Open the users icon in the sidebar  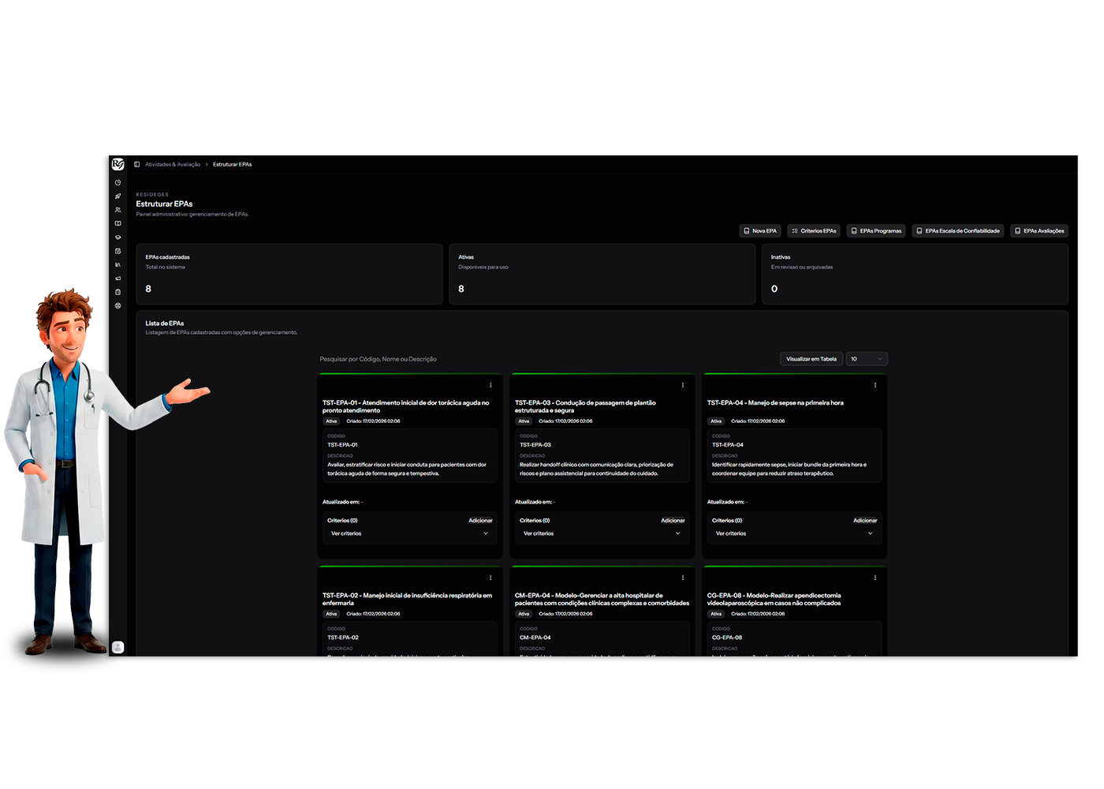tap(117, 210)
